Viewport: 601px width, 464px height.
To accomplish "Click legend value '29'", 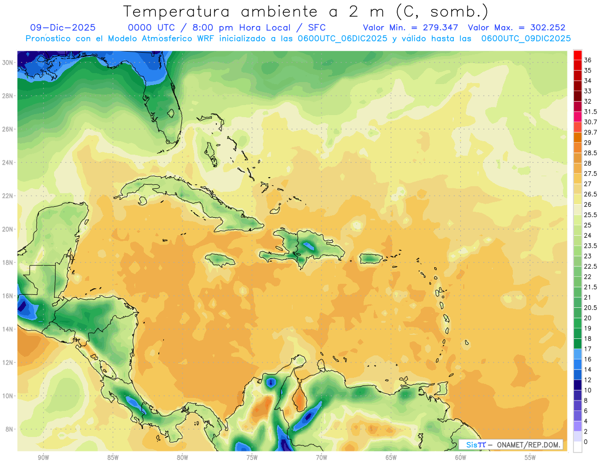I will [587, 143].
